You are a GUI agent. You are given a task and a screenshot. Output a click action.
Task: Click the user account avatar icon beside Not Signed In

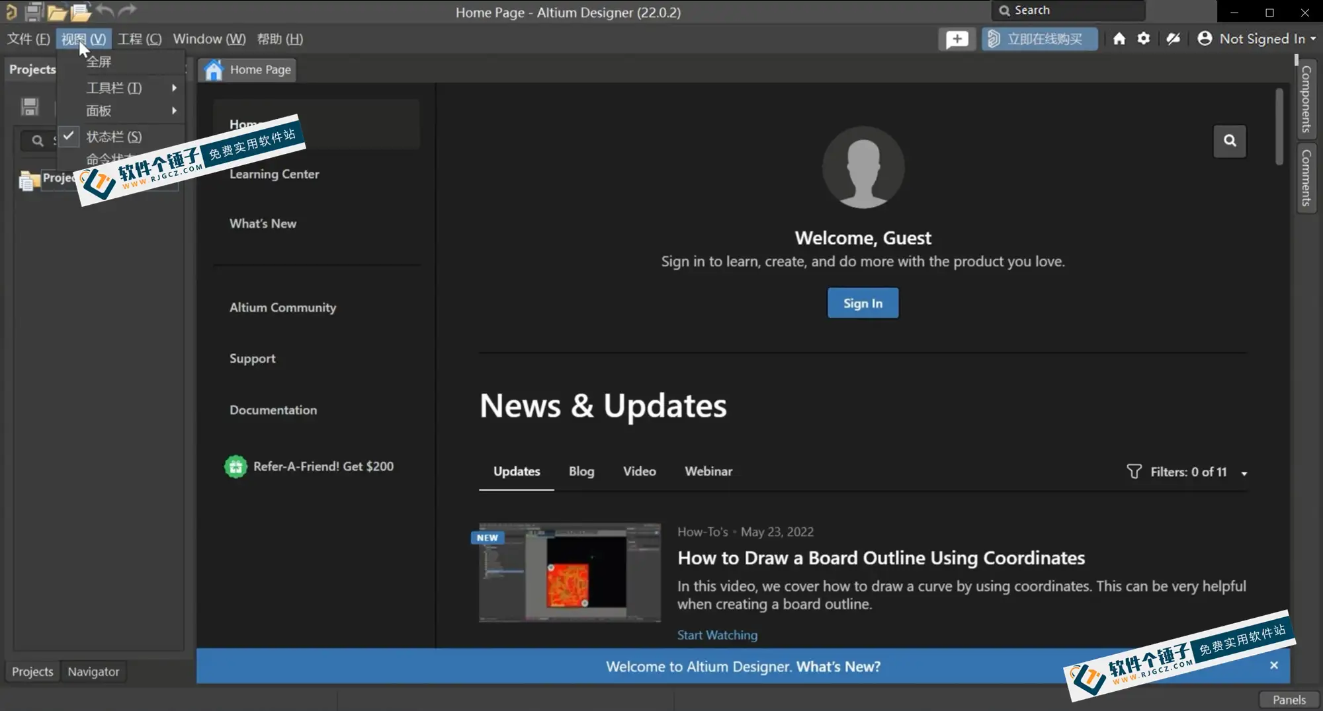coord(1205,38)
